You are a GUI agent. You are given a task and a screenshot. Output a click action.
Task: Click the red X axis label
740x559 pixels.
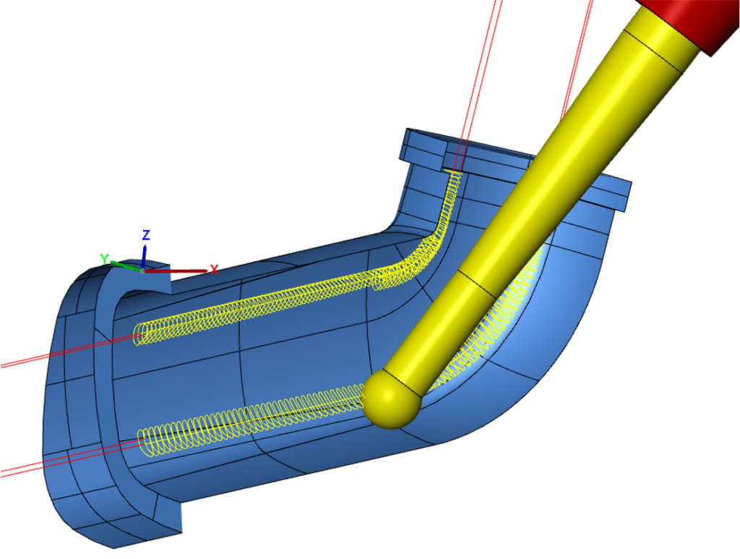tap(214, 270)
